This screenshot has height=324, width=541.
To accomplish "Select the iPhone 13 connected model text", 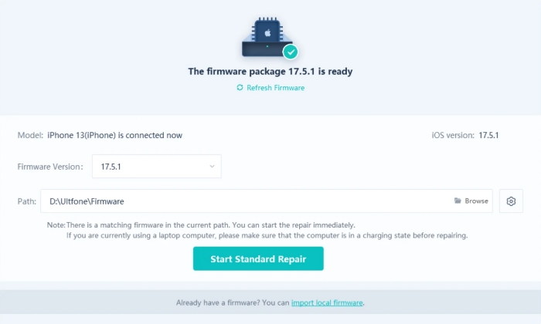I will click(114, 135).
